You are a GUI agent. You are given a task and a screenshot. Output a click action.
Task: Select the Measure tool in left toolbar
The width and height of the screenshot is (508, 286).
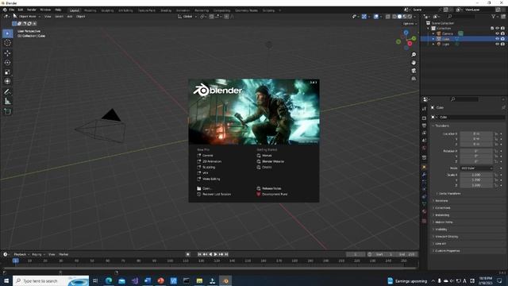(7, 102)
